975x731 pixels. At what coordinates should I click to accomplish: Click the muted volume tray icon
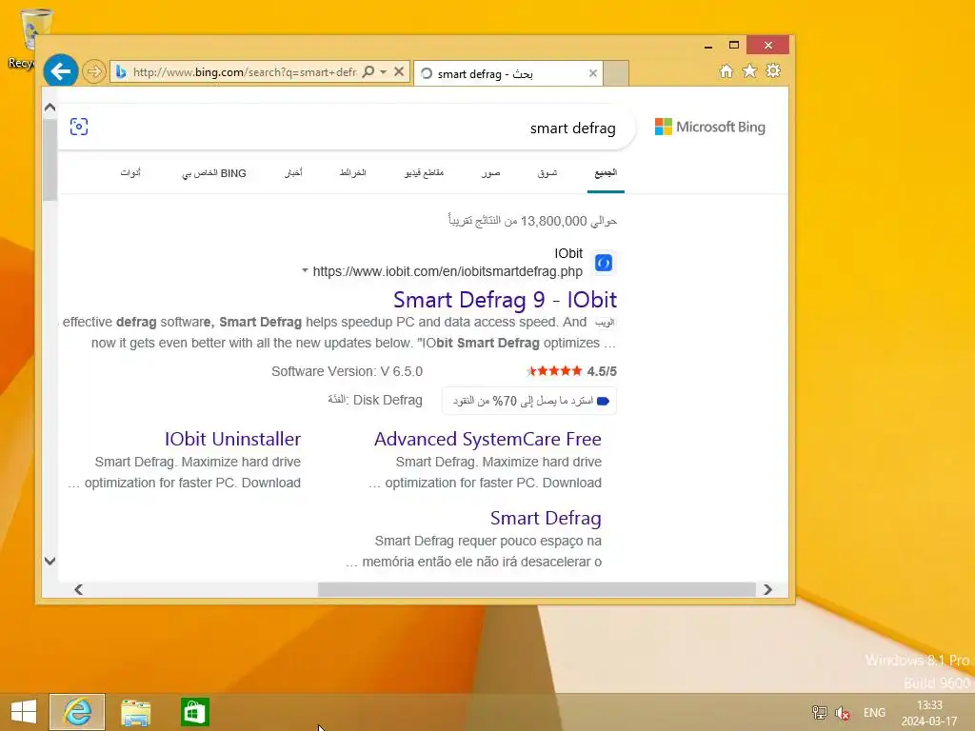tap(843, 713)
